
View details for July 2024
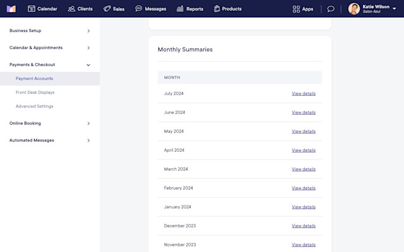coord(304,94)
